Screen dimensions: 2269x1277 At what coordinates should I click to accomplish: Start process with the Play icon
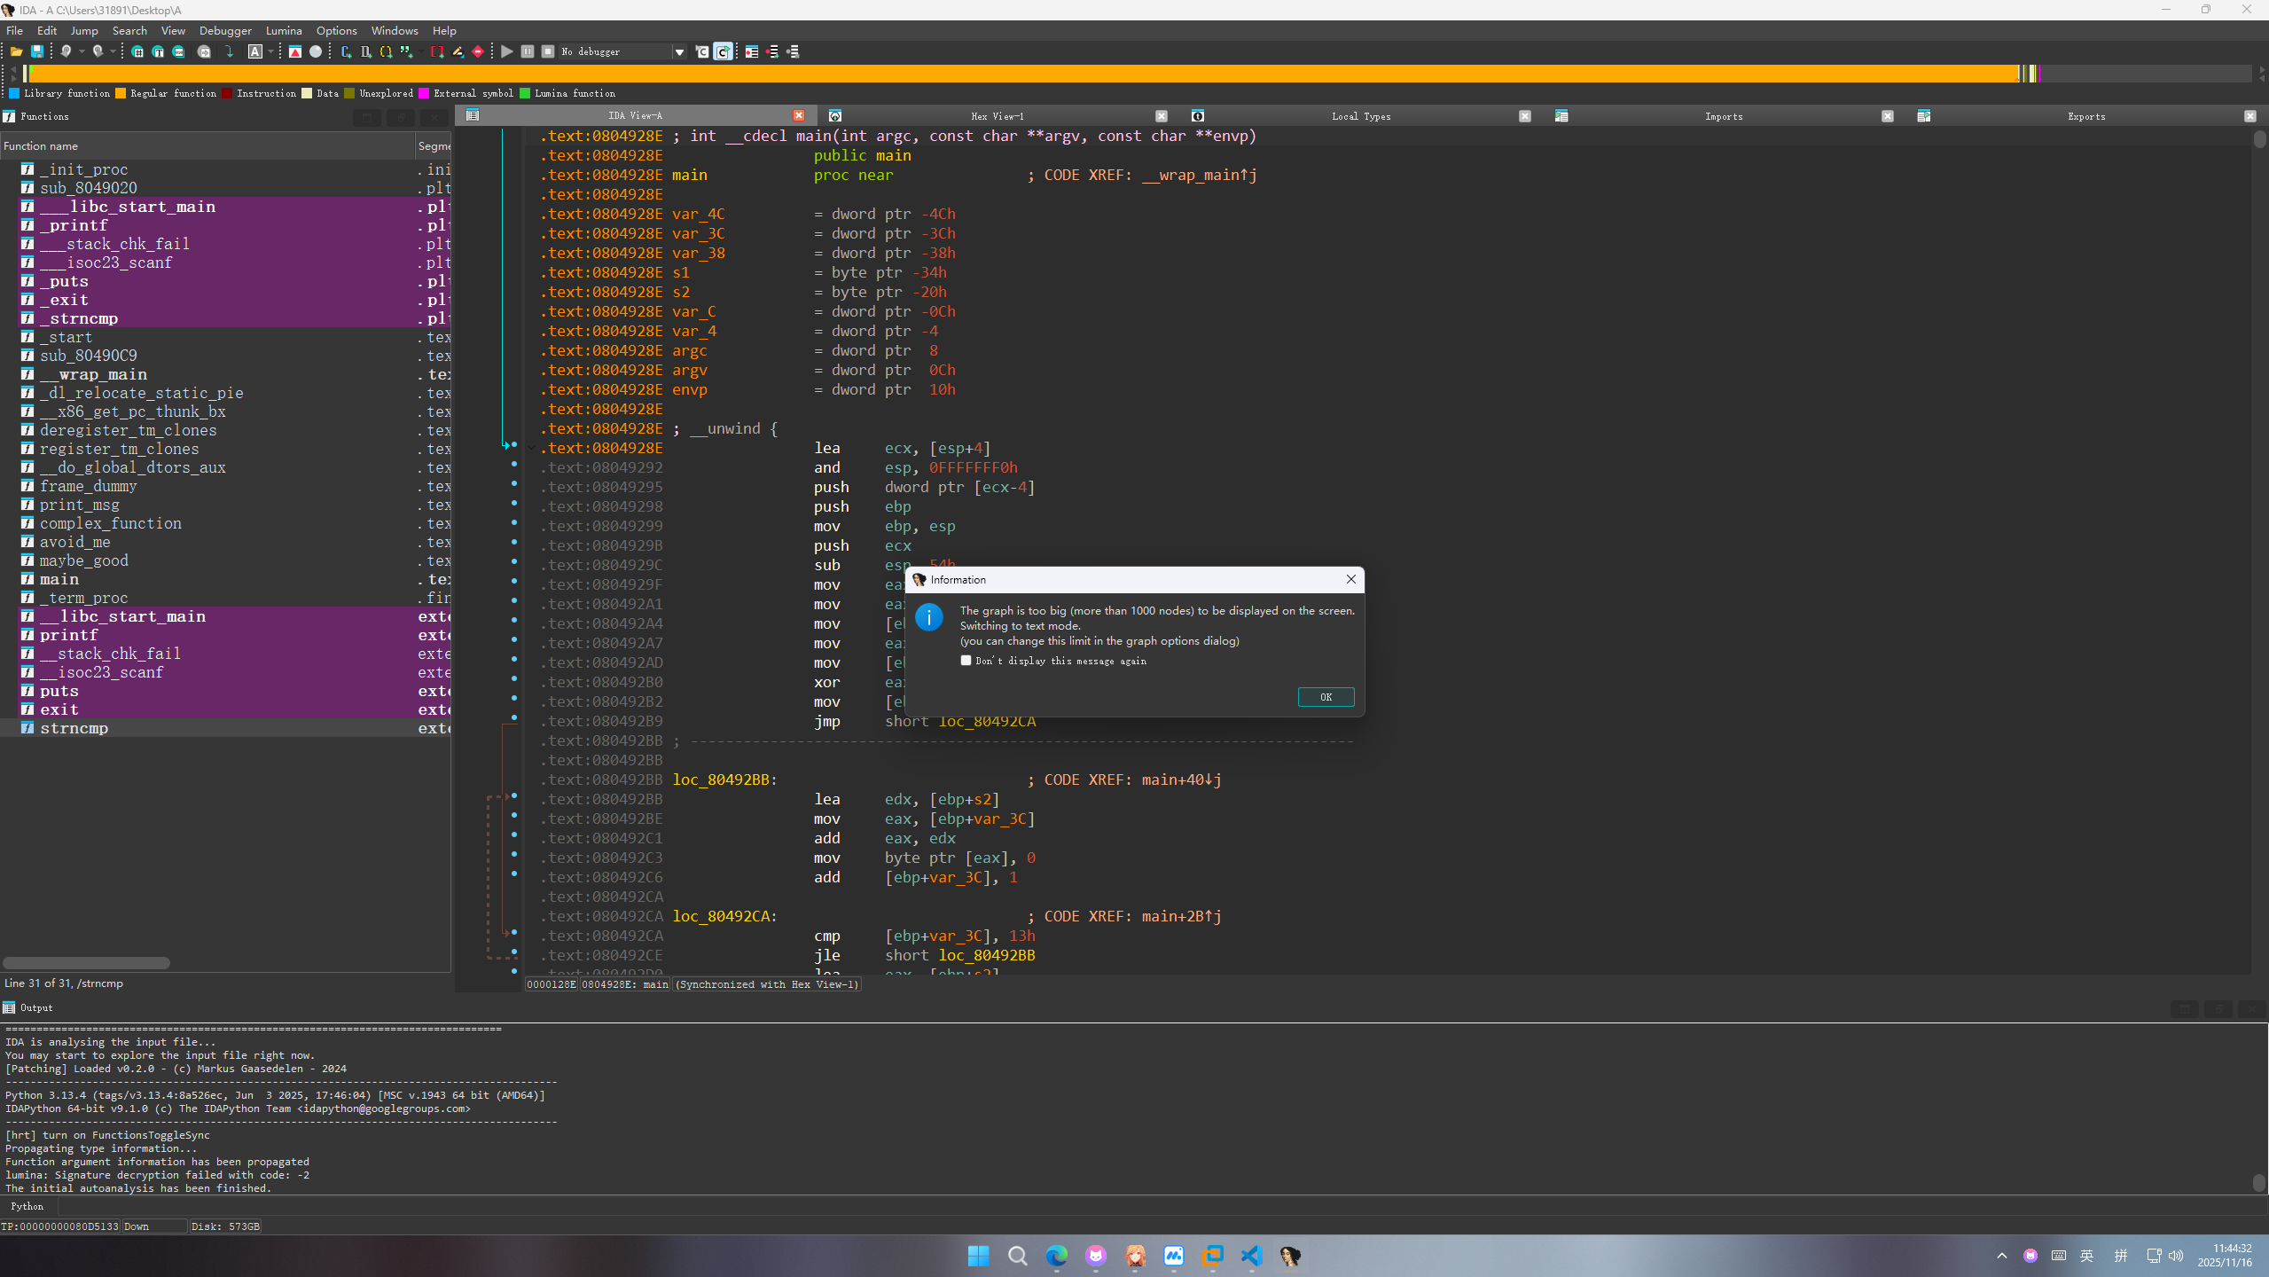pyautogui.click(x=506, y=51)
